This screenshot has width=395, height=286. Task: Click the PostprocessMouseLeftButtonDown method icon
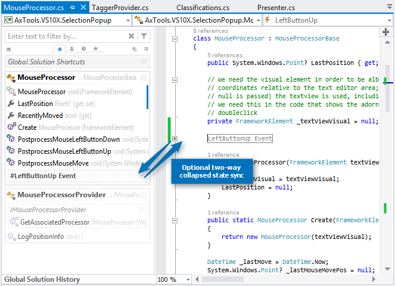(x=11, y=138)
